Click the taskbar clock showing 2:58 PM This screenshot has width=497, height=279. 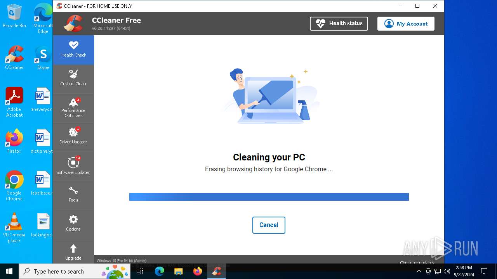coord(464,271)
